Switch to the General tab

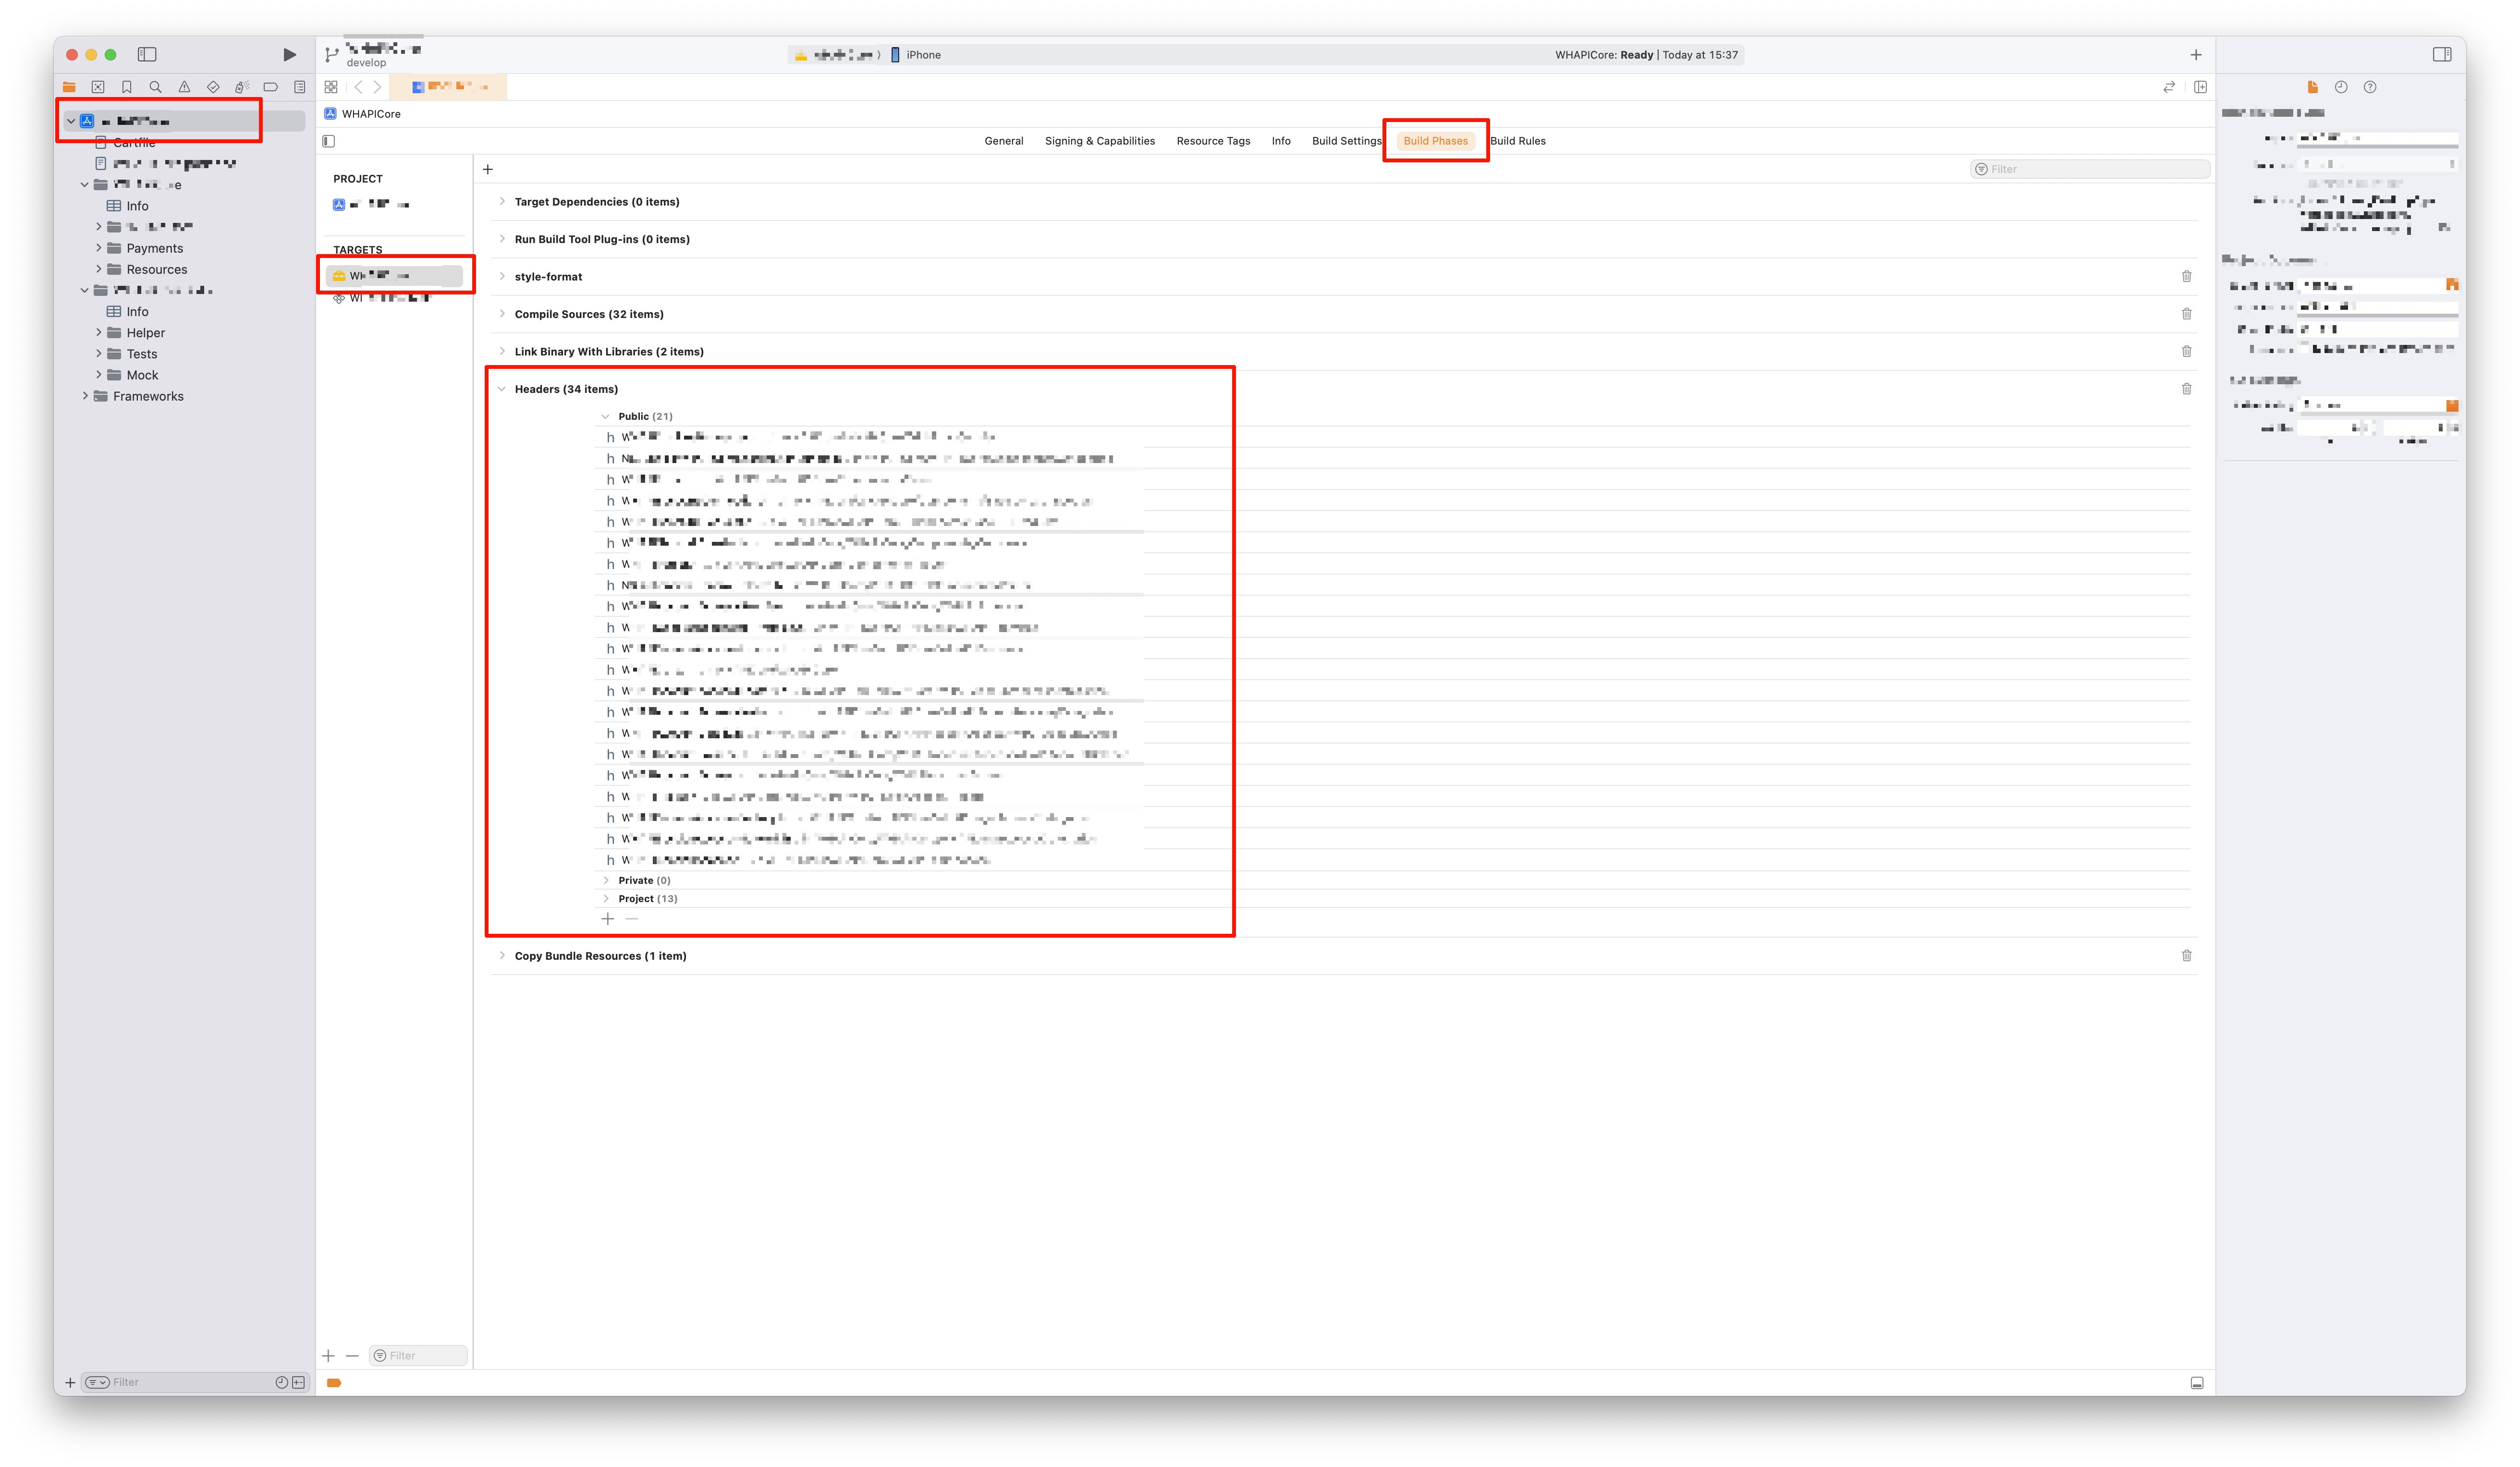1003,141
